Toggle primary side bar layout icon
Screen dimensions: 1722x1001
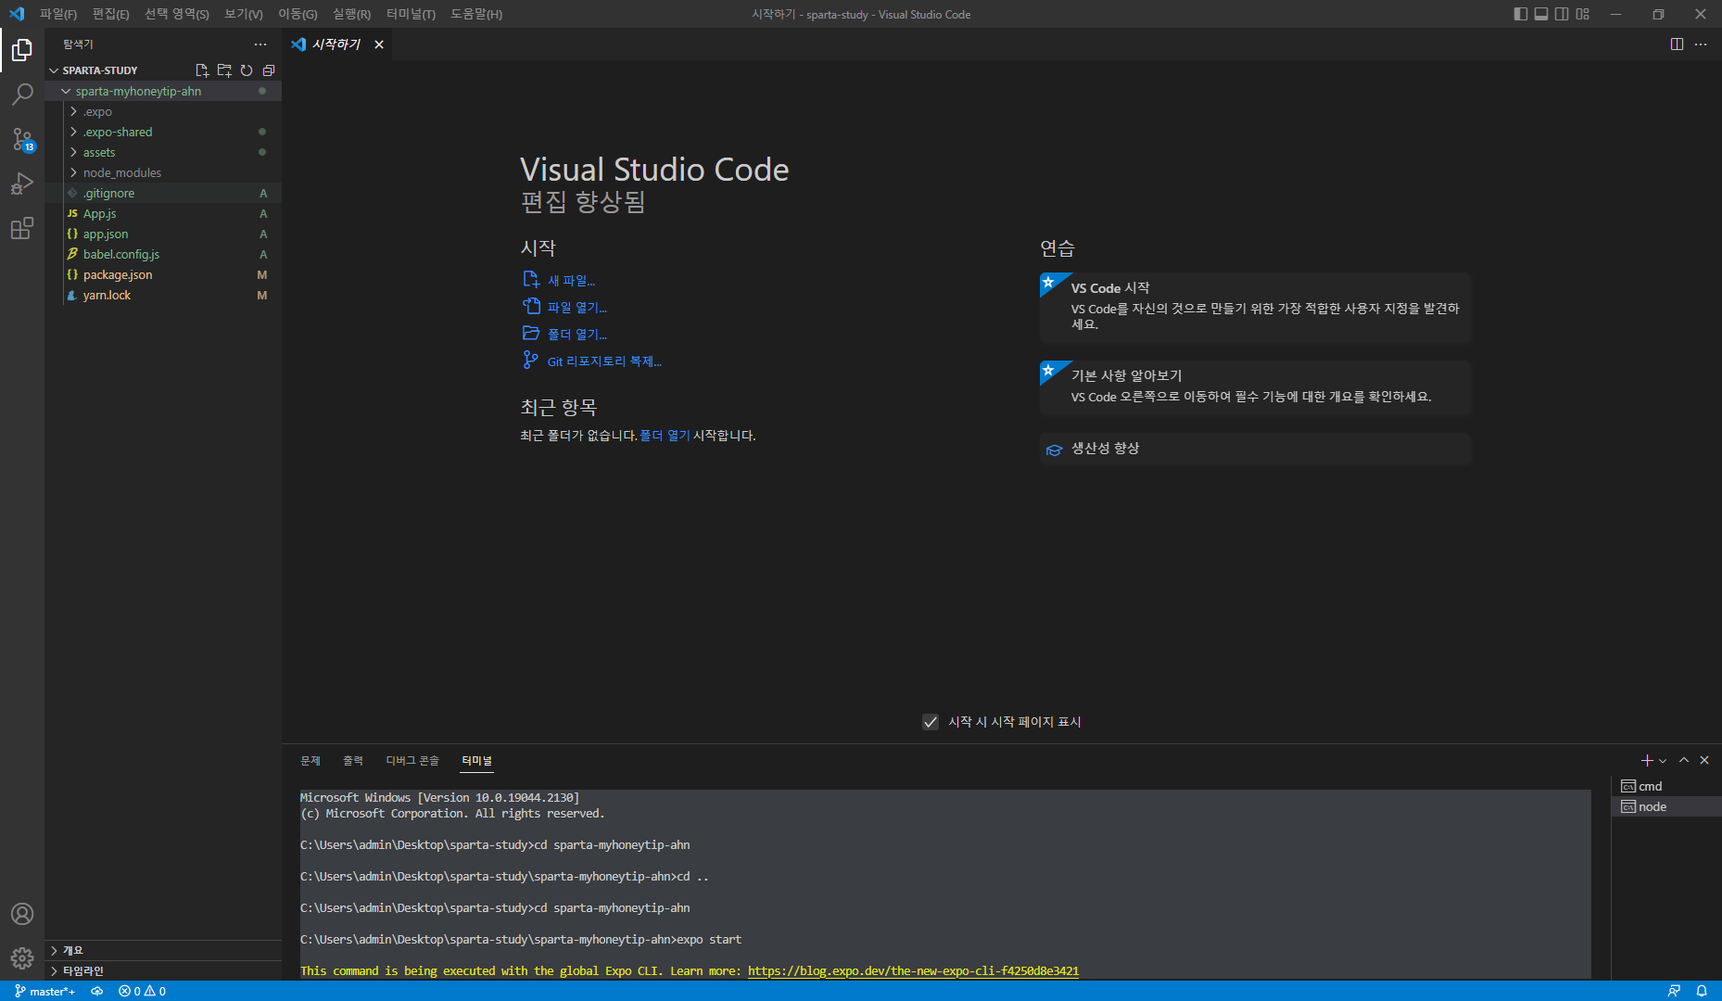point(1521,14)
